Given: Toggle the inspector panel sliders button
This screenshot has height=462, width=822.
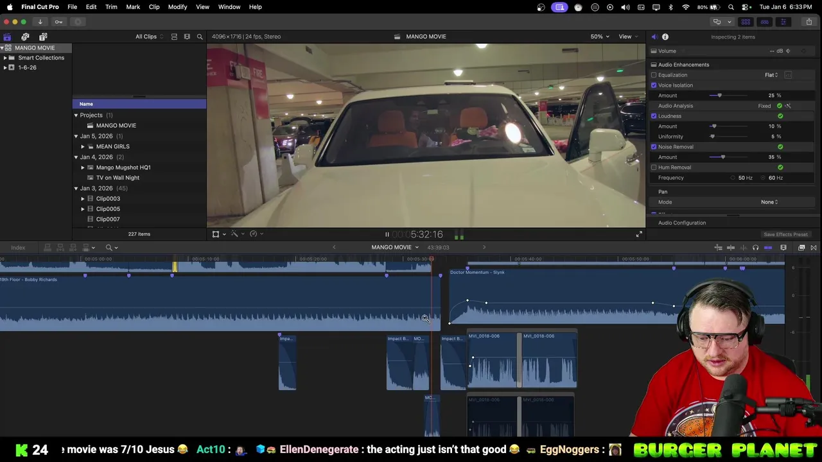Looking at the screenshot, I should [x=783, y=22].
